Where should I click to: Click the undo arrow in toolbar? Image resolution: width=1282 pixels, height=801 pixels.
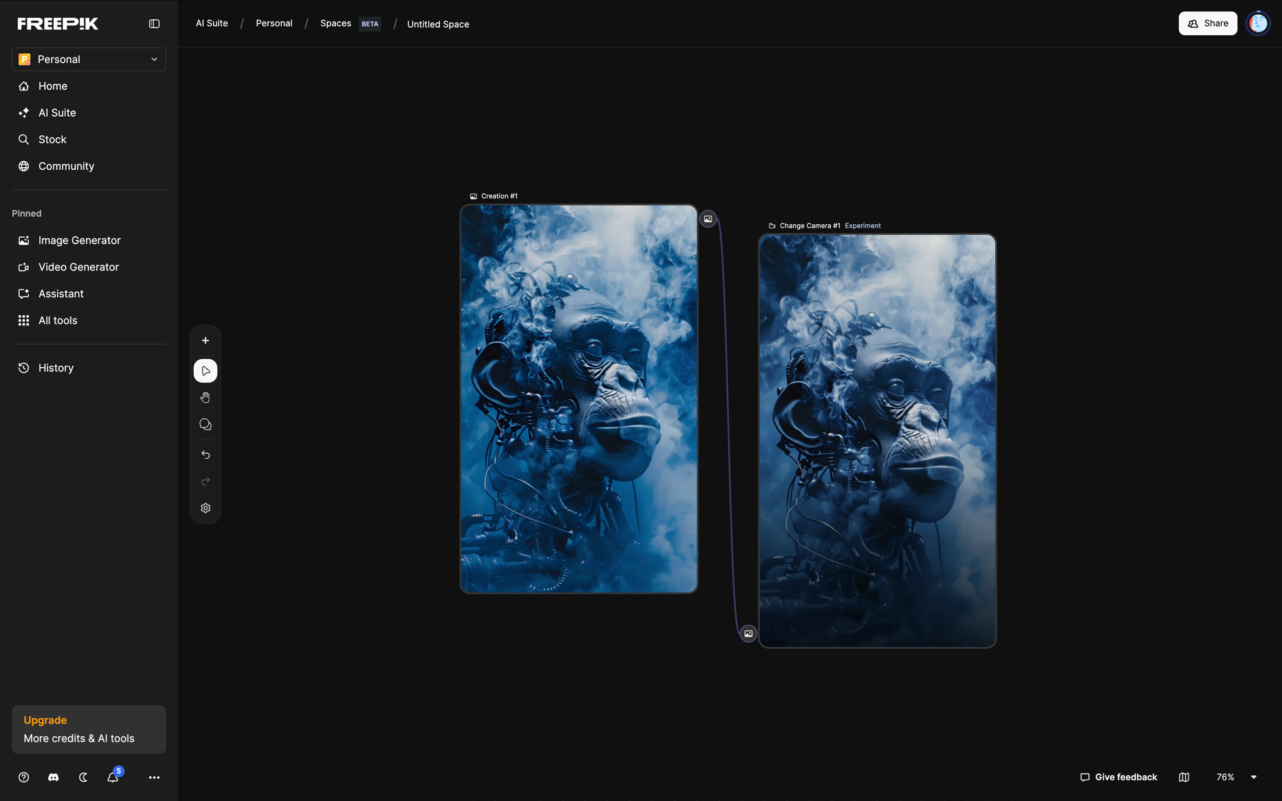click(x=205, y=454)
